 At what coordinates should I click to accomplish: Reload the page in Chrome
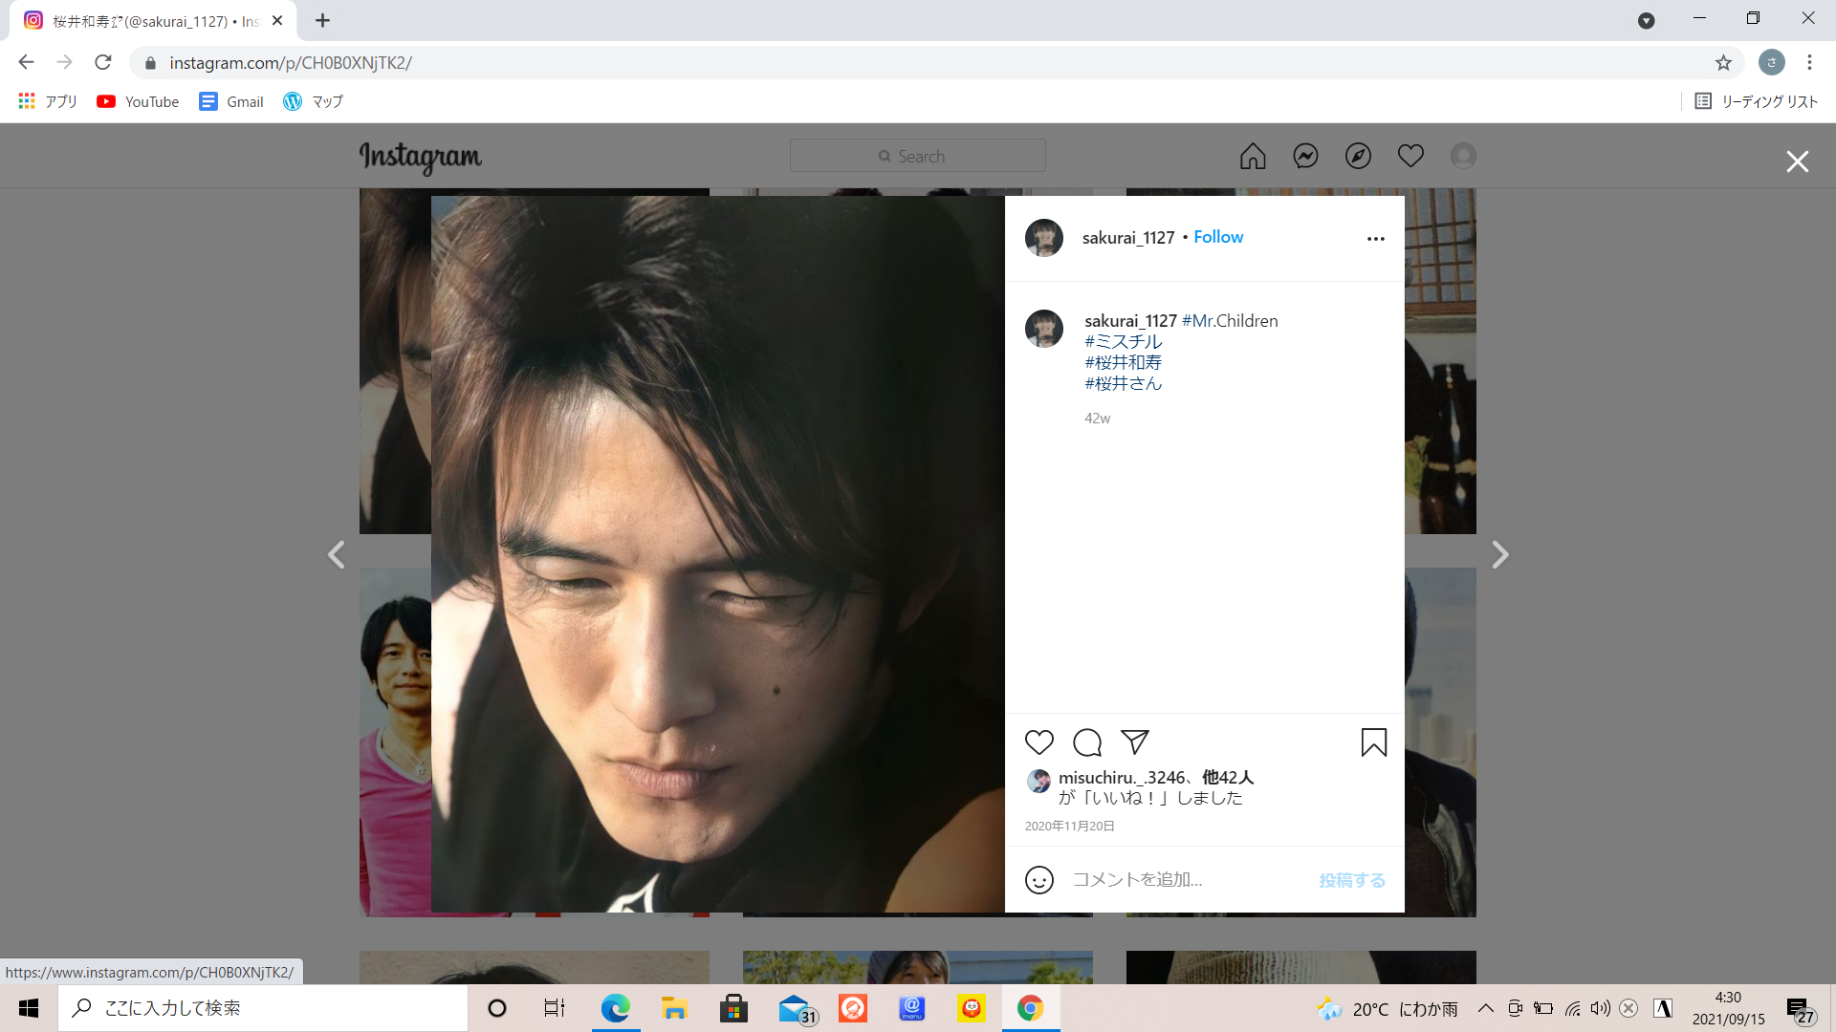[x=103, y=62]
